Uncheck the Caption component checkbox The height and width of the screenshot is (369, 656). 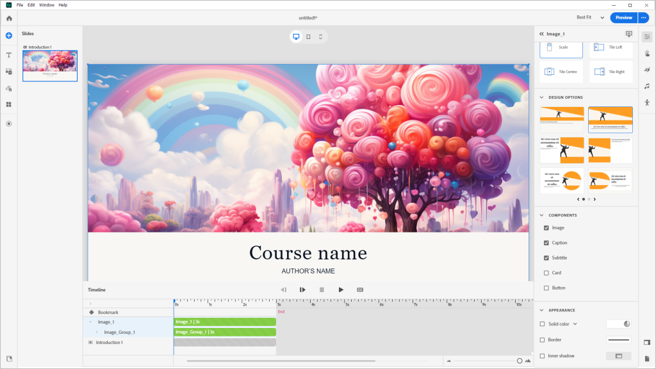(546, 243)
